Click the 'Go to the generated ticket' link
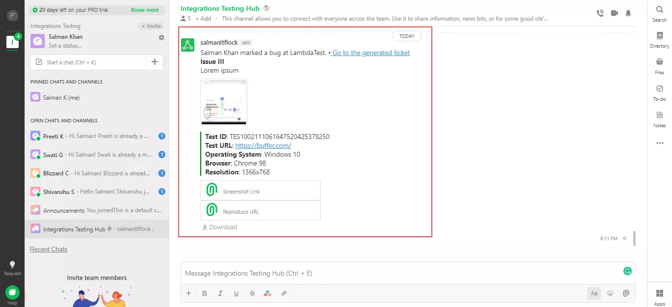 (x=371, y=53)
